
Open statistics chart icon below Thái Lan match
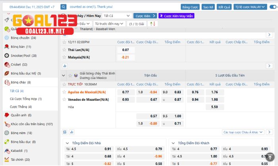click(x=65, y=66)
